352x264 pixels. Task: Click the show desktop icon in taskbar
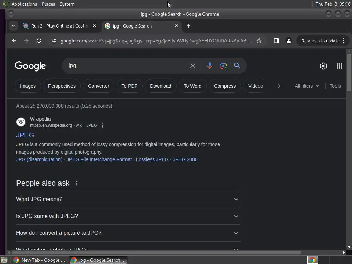pyautogui.click(x=4, y=260)
